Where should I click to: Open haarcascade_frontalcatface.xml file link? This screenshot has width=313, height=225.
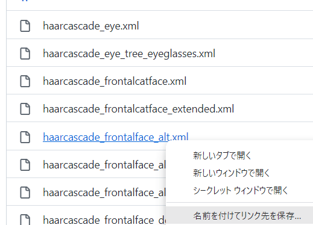click(115, 81)
